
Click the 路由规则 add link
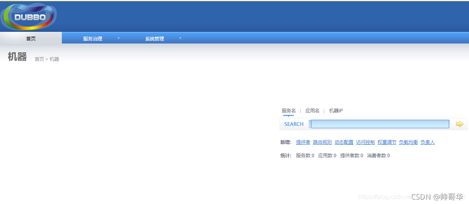pos(322,142)
